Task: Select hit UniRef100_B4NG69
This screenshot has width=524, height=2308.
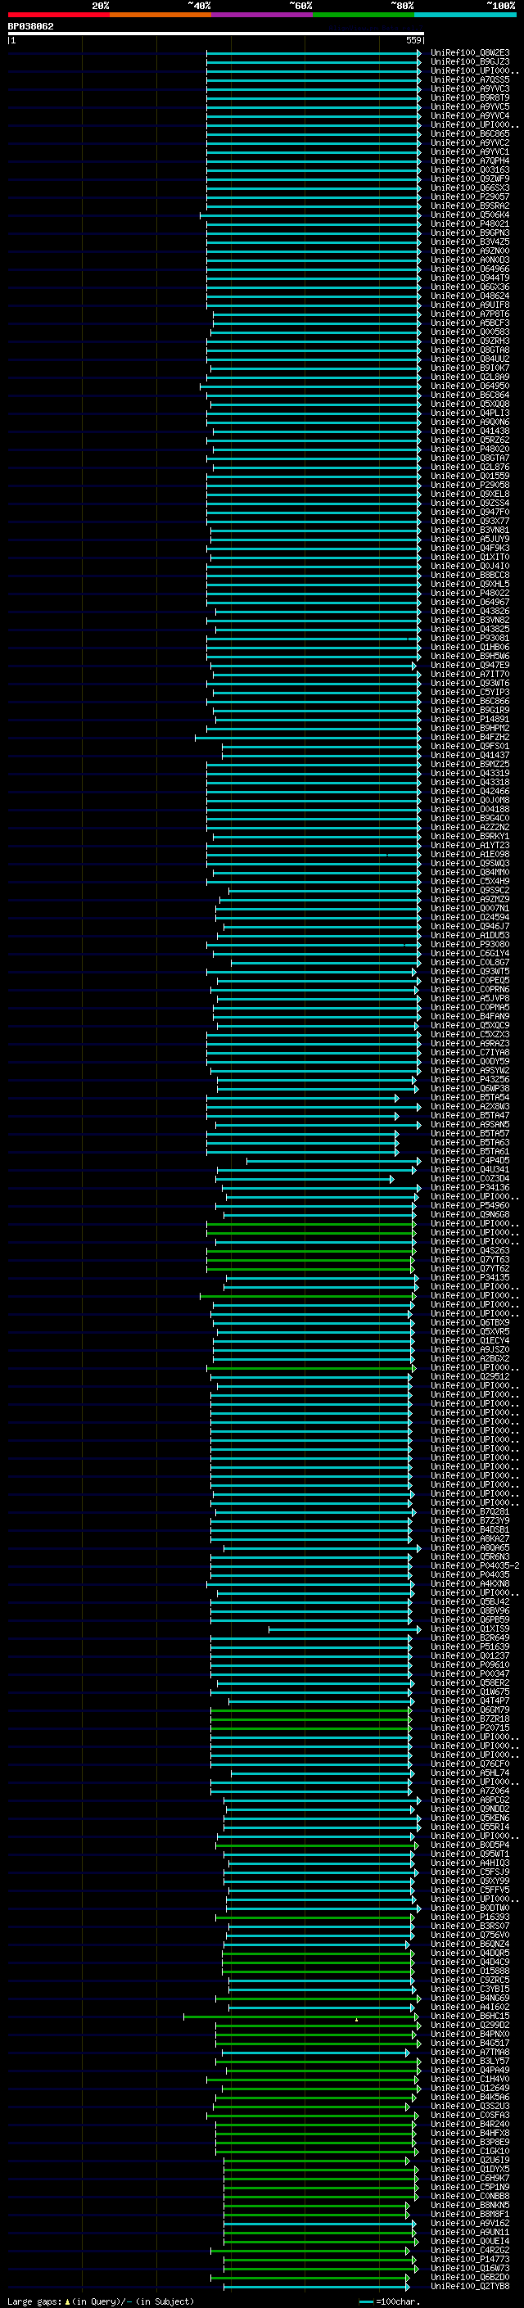Action: [x=470, y=1997]
